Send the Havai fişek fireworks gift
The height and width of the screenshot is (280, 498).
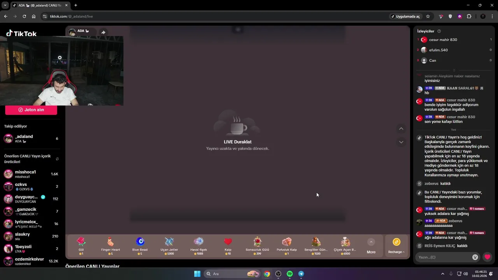[x=198, y=246]
